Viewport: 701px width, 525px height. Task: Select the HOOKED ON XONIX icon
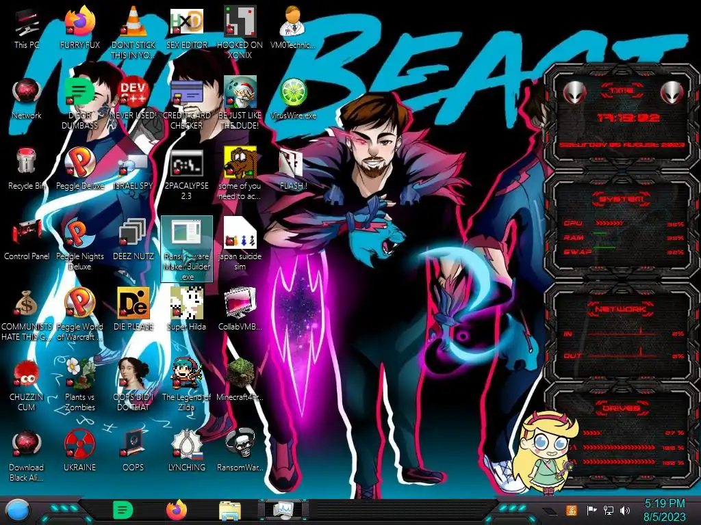(240, 21)
